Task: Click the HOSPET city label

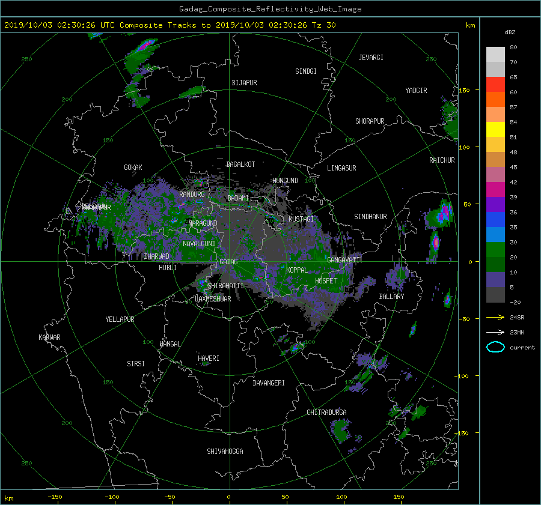Action: [x=326, y=281]
